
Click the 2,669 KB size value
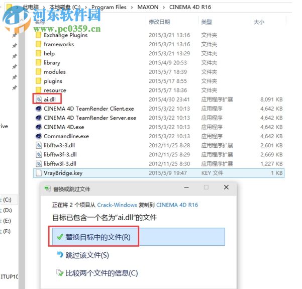[271, 154]
